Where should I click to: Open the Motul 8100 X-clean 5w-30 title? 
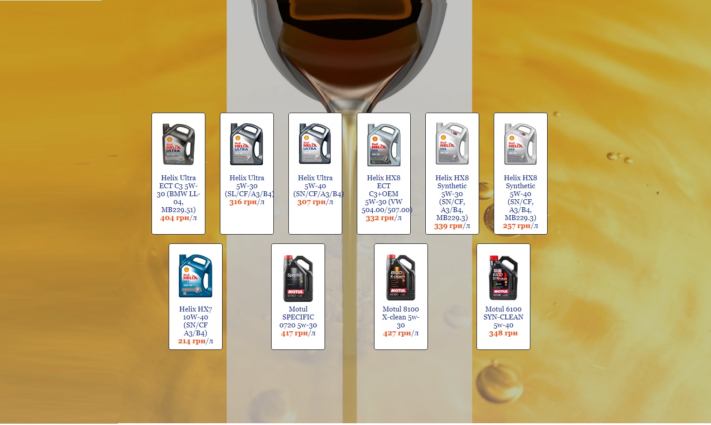coord(401,317)
